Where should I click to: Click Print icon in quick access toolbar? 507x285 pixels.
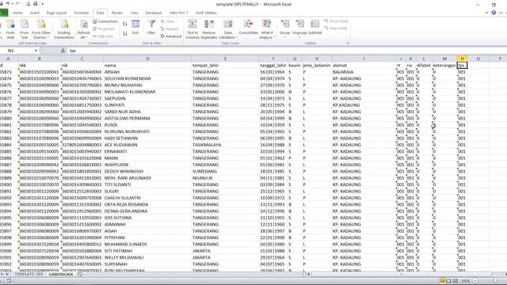pyautogui.click(x=35, y=4)
